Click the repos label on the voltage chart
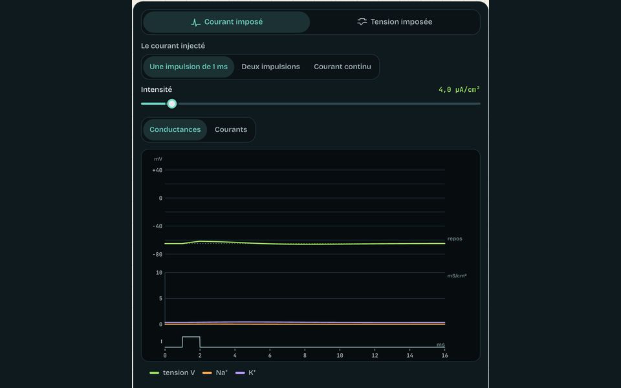The width and height of the screenshot is (621, 388). point(455,239)
